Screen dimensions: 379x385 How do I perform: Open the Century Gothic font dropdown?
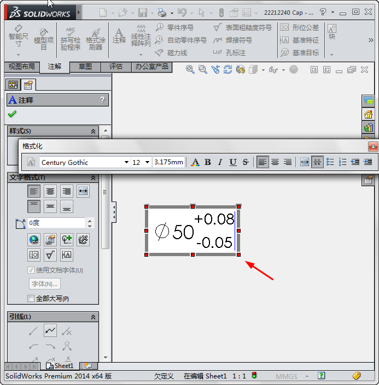(x=126, y=162)
